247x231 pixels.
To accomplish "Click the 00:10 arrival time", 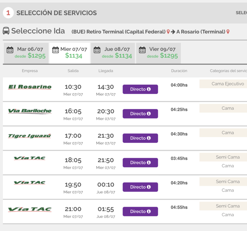I will click(x=106, y=185).
